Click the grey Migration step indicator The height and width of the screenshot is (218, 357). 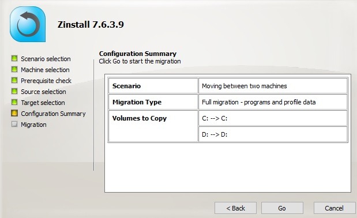(x=14, y=124)
